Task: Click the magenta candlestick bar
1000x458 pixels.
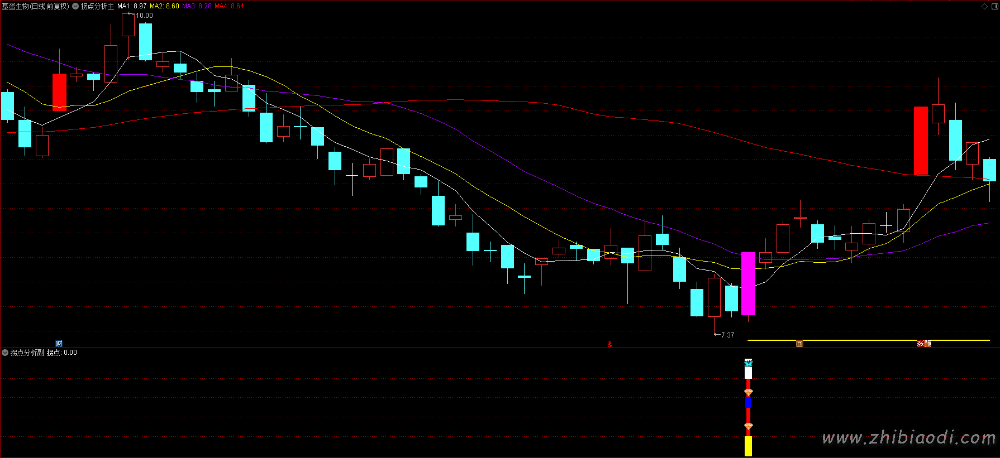Action: (748, 284)
